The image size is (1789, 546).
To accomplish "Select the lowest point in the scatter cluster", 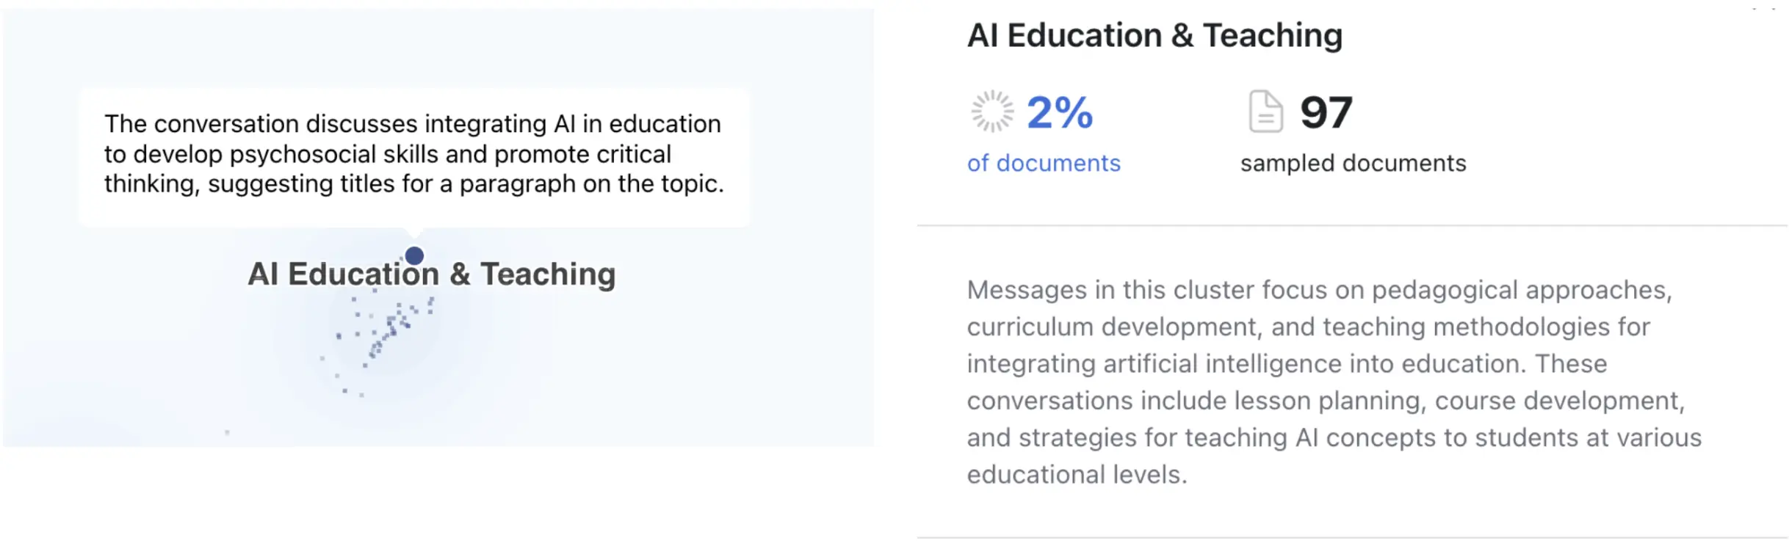I will (361, 396).
